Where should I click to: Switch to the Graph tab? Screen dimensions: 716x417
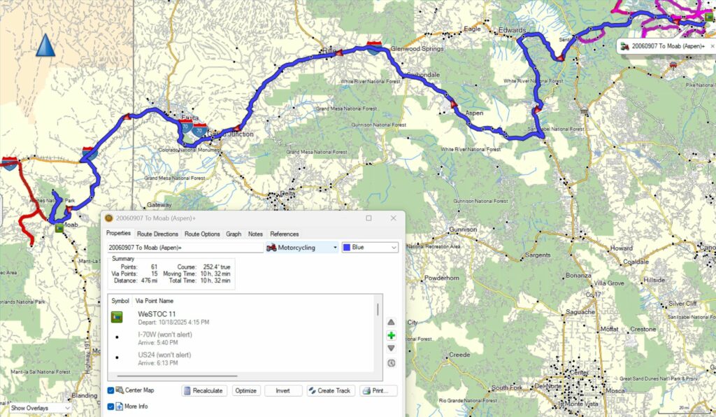tap(234, 234)
